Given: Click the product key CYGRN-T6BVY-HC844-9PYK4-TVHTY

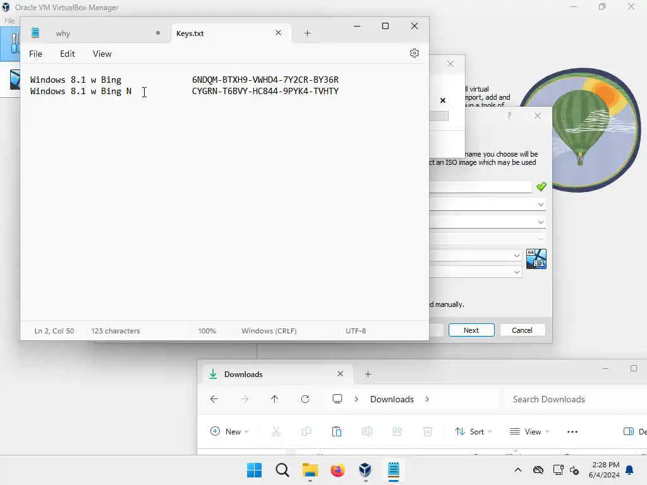Looking at the screenshot, I should (265, 91).
